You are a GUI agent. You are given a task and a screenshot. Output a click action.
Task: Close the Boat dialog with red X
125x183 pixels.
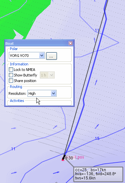tap(70, 43)
